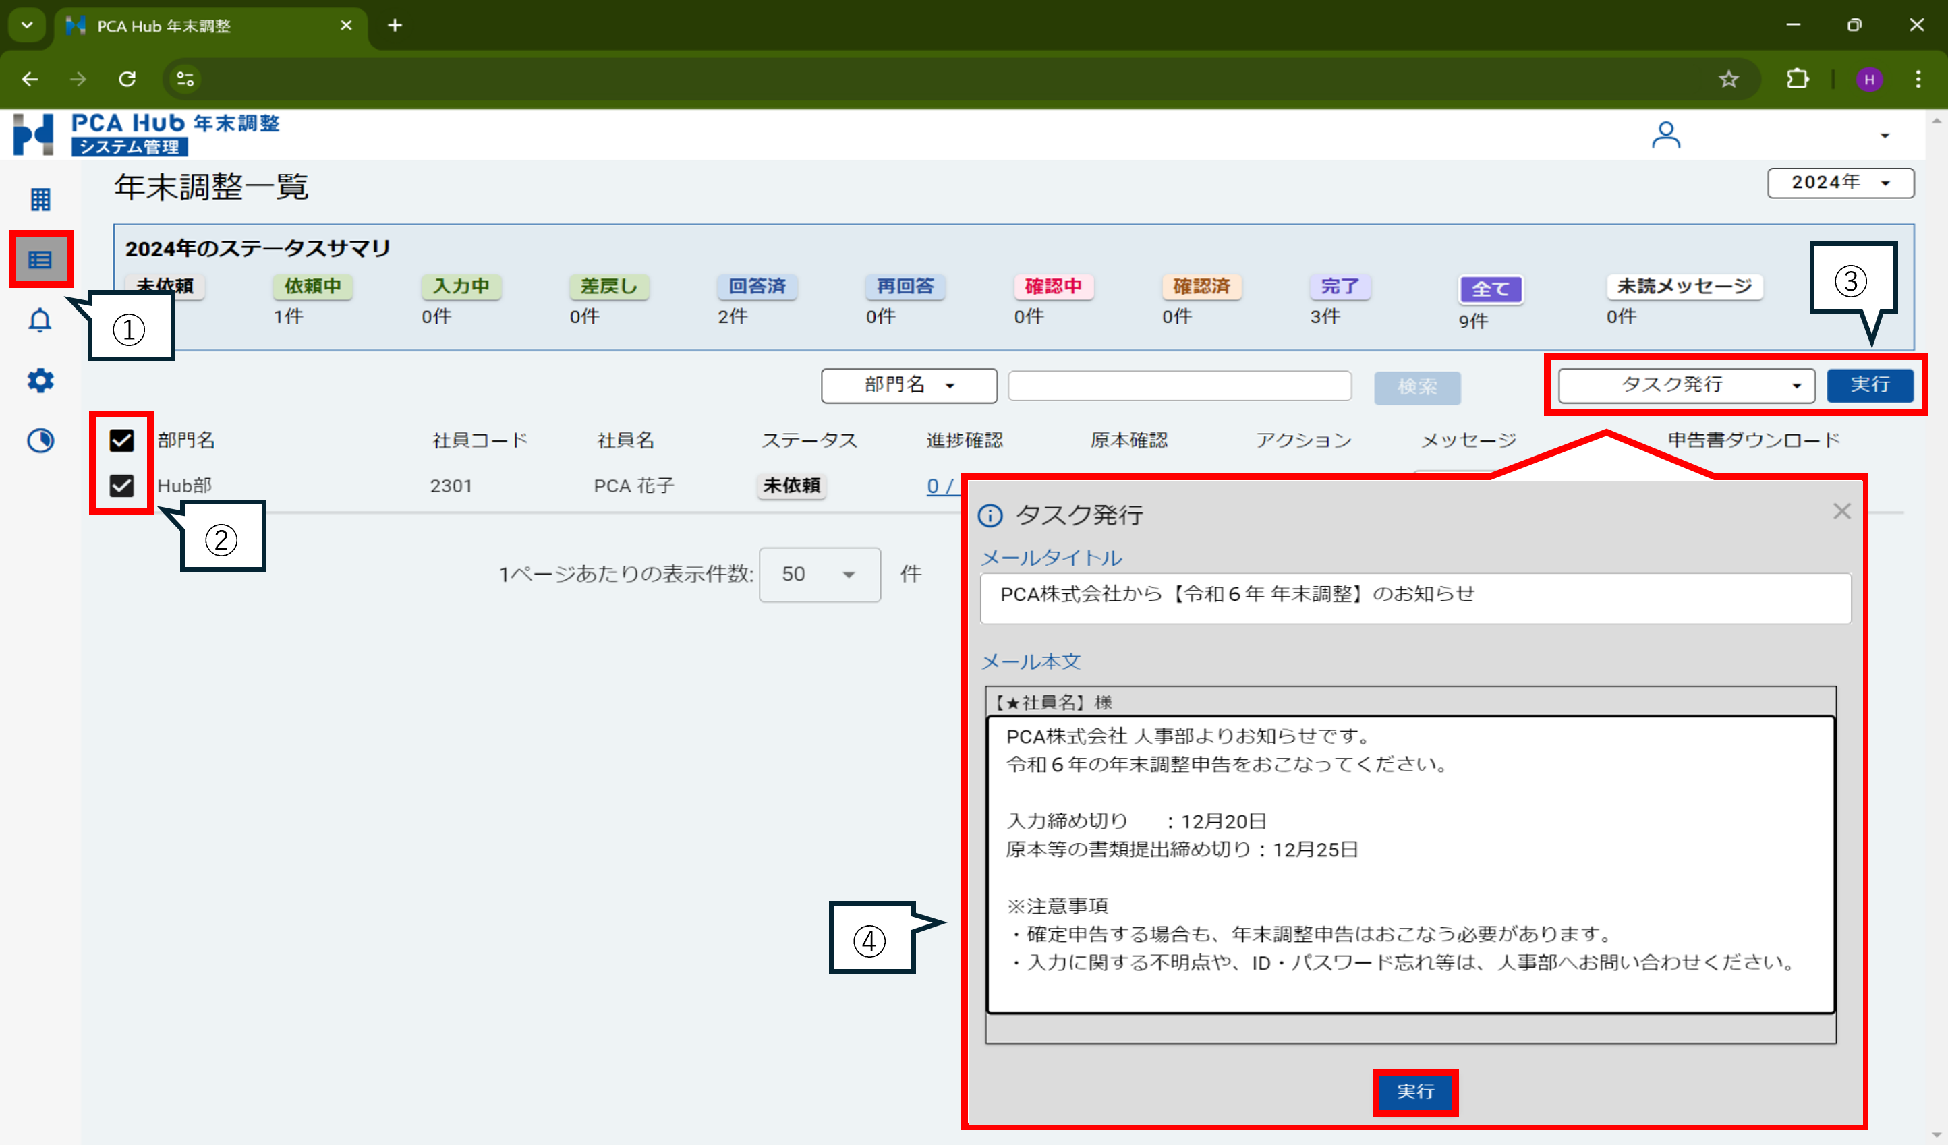
Task: Open the dashboard grid icon in sidebar
Action: (40, 200)
